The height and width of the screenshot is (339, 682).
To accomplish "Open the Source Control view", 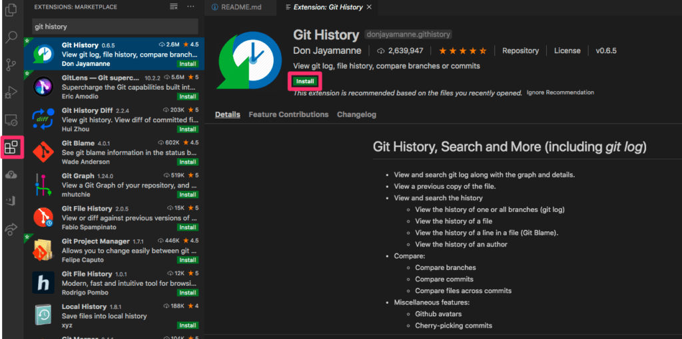I will (11, 65).
